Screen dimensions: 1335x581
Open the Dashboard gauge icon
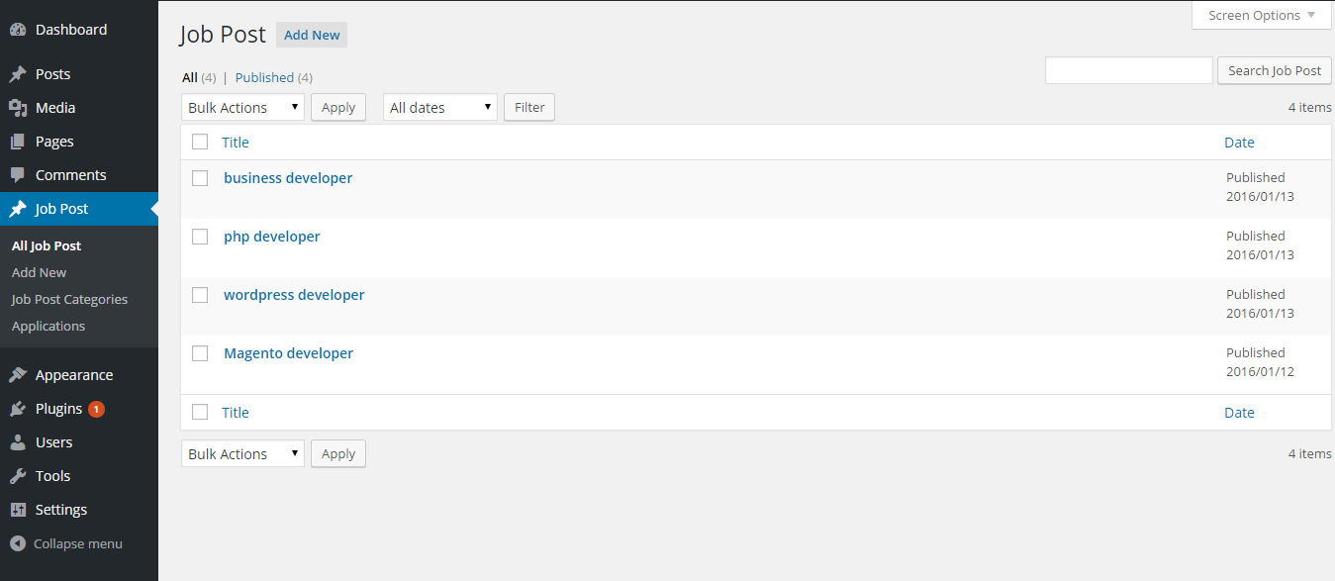pos(18,30)
